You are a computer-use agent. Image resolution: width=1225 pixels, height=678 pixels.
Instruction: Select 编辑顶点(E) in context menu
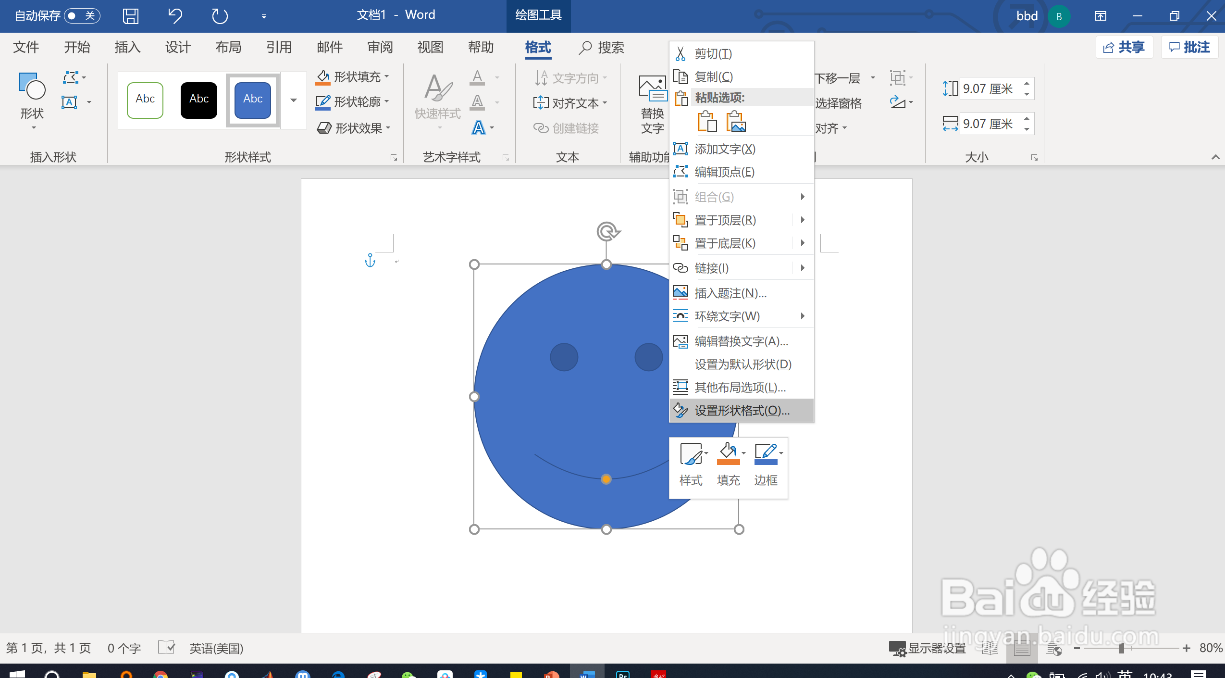[x=742, y=172]
